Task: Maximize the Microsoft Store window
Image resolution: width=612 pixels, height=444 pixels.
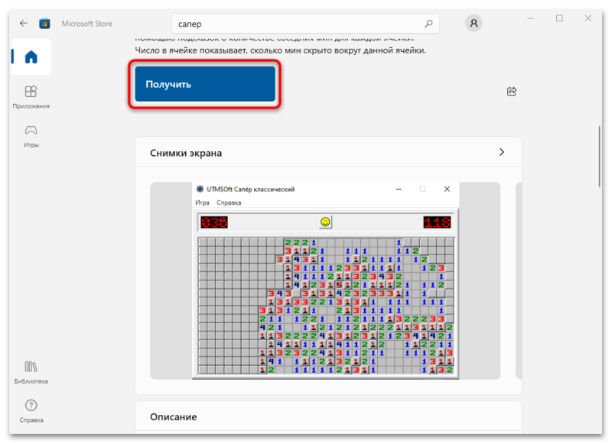Action: [559, 18]
